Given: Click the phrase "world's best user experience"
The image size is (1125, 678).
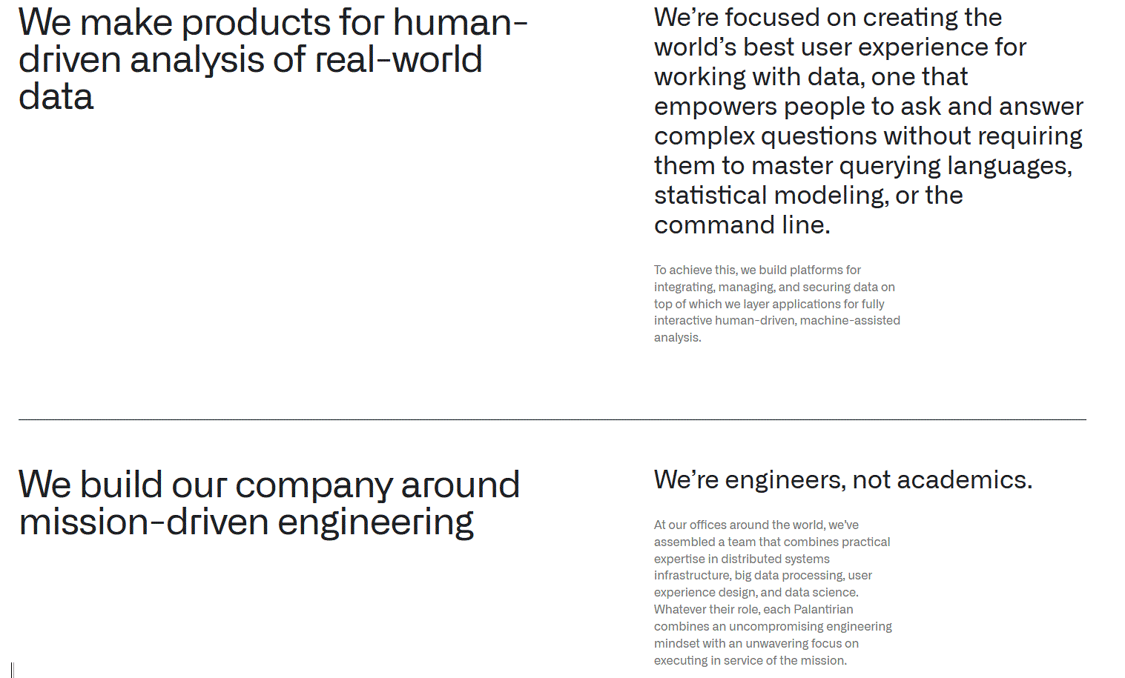Looking at the screenshot, I should coord(840,47).
